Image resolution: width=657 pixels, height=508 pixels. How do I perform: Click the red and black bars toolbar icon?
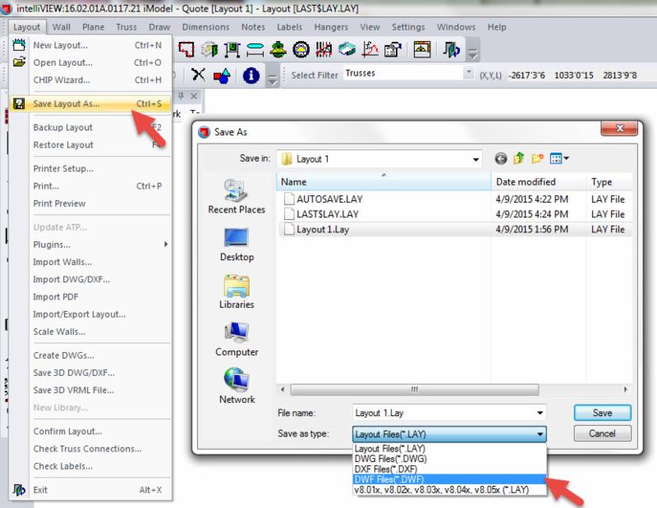pos(324,50)
